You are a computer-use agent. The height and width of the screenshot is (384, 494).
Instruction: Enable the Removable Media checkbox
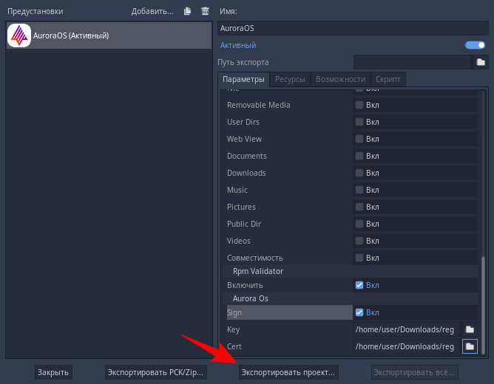[x=359, y=105]
